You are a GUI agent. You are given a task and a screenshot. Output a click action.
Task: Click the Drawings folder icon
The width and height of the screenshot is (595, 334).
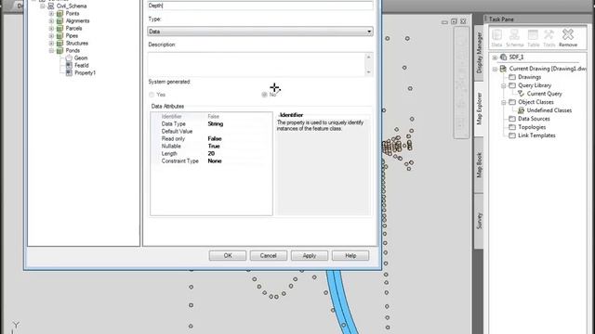coord(512,77)
